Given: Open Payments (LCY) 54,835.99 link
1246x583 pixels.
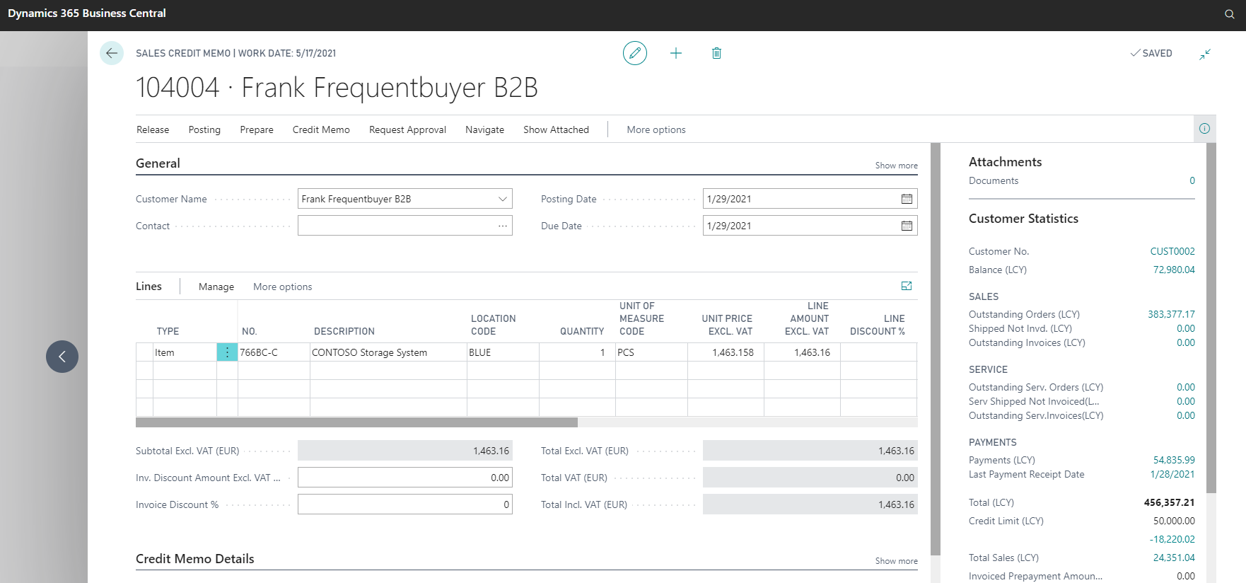Looking at the screenshot, I should tap(1174, 460).
